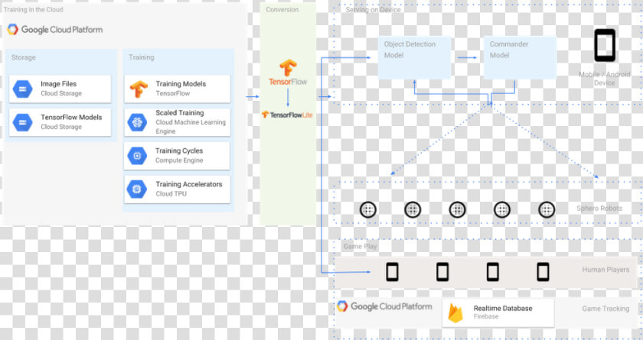
Task: Click the TensorFlow icon beside Training Models
Action: point(139,89)
